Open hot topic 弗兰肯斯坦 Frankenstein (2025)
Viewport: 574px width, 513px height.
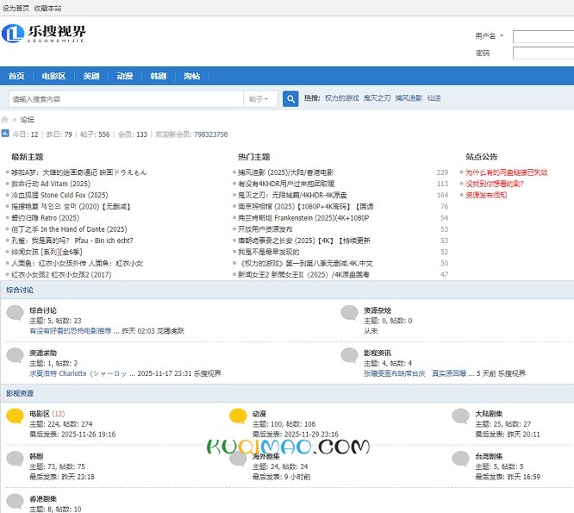tap(303, 218)
